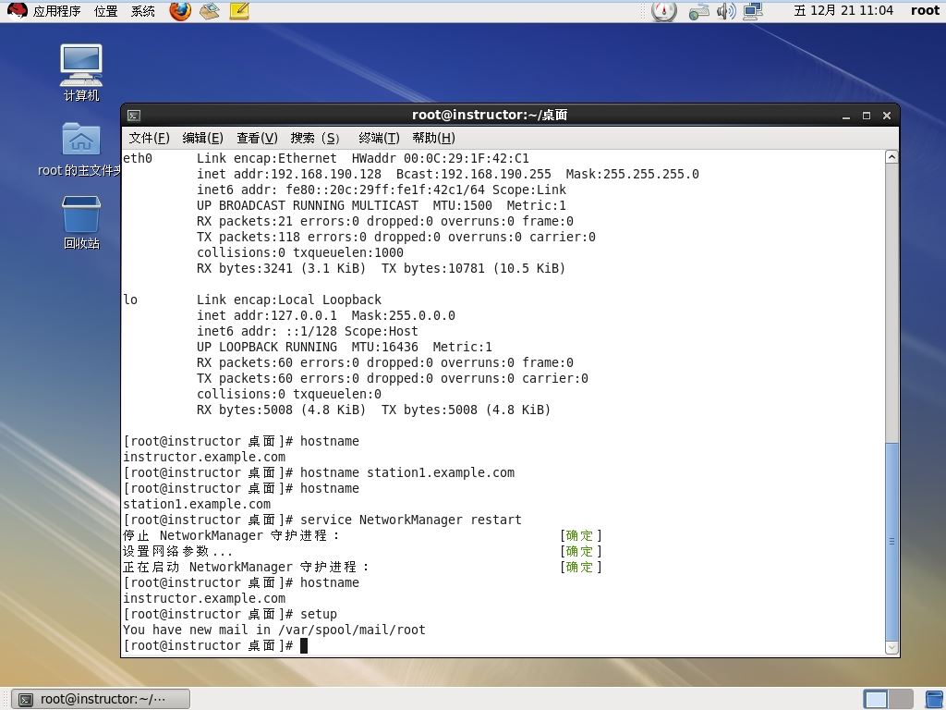The image size is (946, 710).
Task: Click the keyboard-and-globe input tray icon
Action: coord(698,11)
